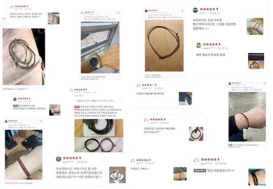
Task: Click the share icon above the watch photo
Action: (x=118, y=13)
